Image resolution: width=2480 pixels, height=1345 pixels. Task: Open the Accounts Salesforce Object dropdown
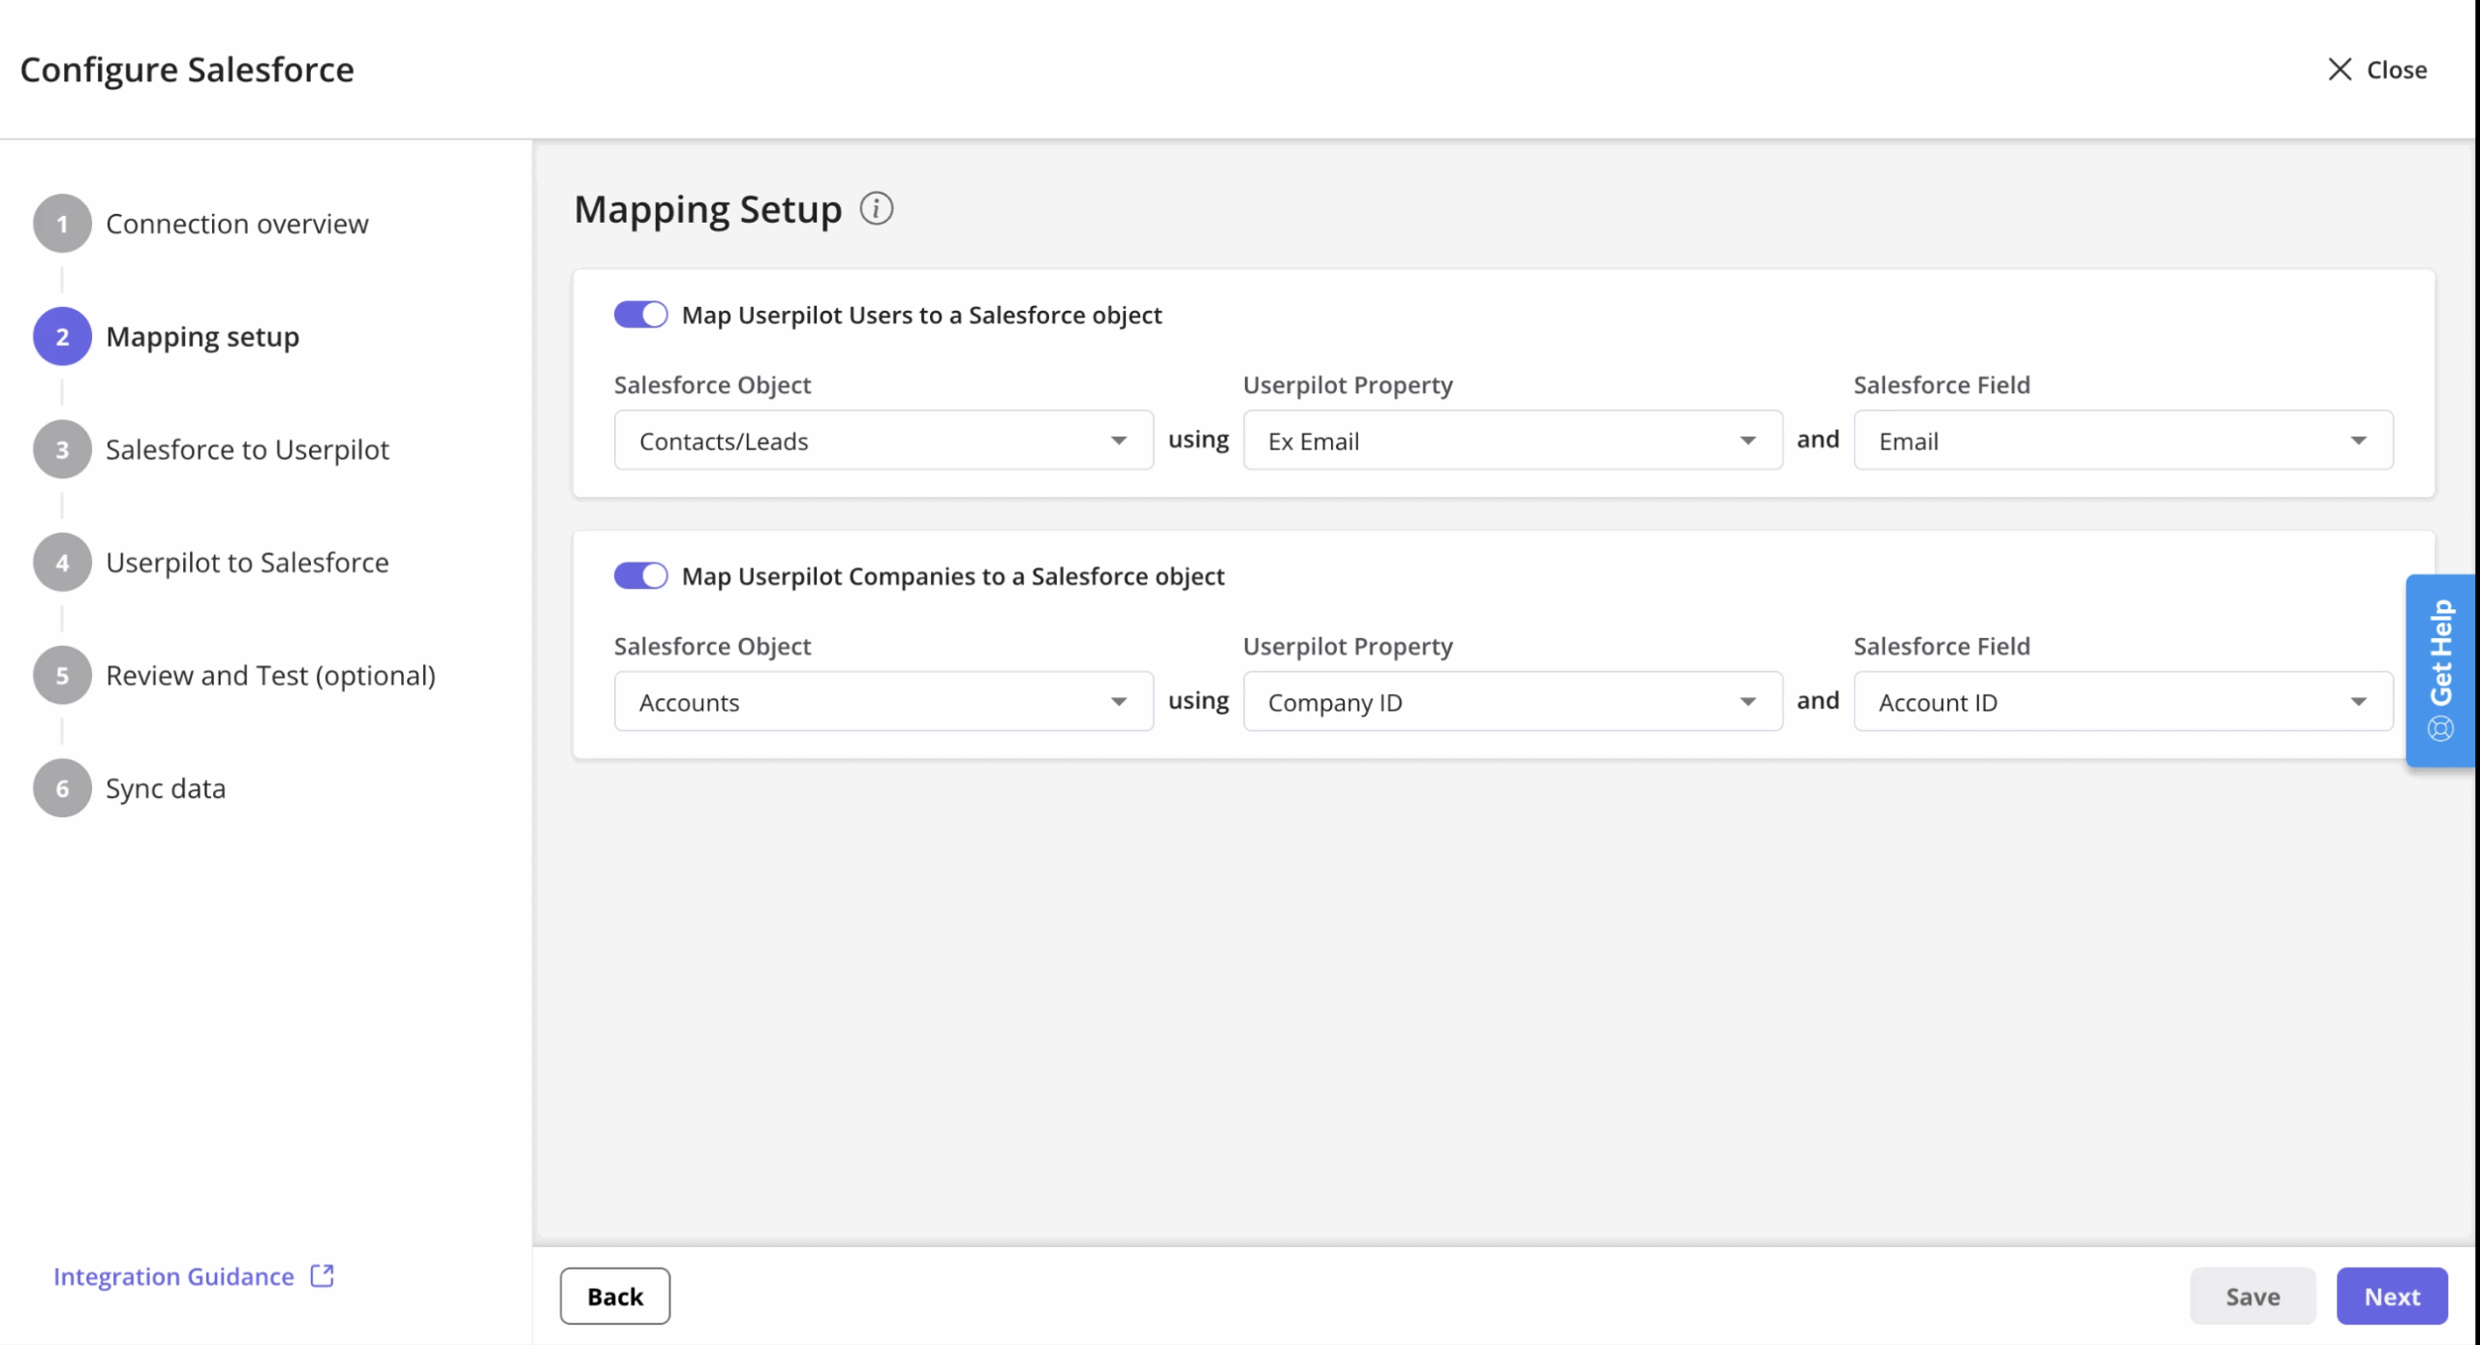(883, 702)
